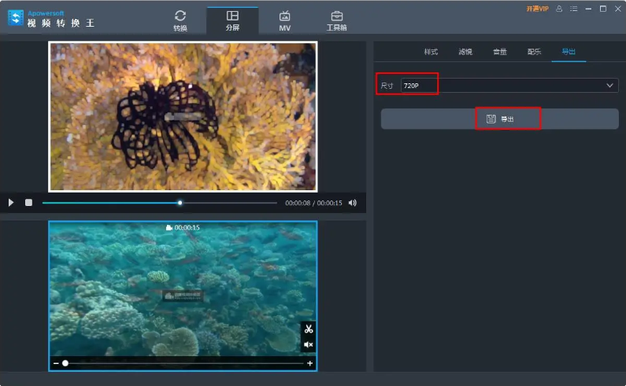Open the list menu icon in title bar
This screenshot has height=386, width=626.
pos(573,9)
